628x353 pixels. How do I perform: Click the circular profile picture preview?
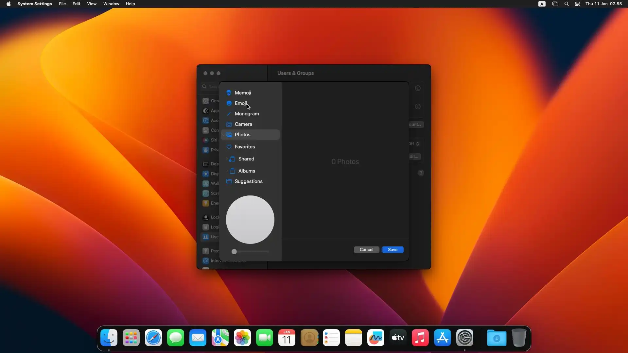pos(250,220)
